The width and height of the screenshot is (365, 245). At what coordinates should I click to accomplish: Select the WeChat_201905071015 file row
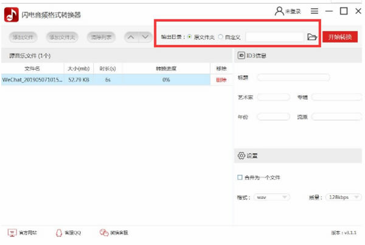pyautogui.click(x=106, y=80)
